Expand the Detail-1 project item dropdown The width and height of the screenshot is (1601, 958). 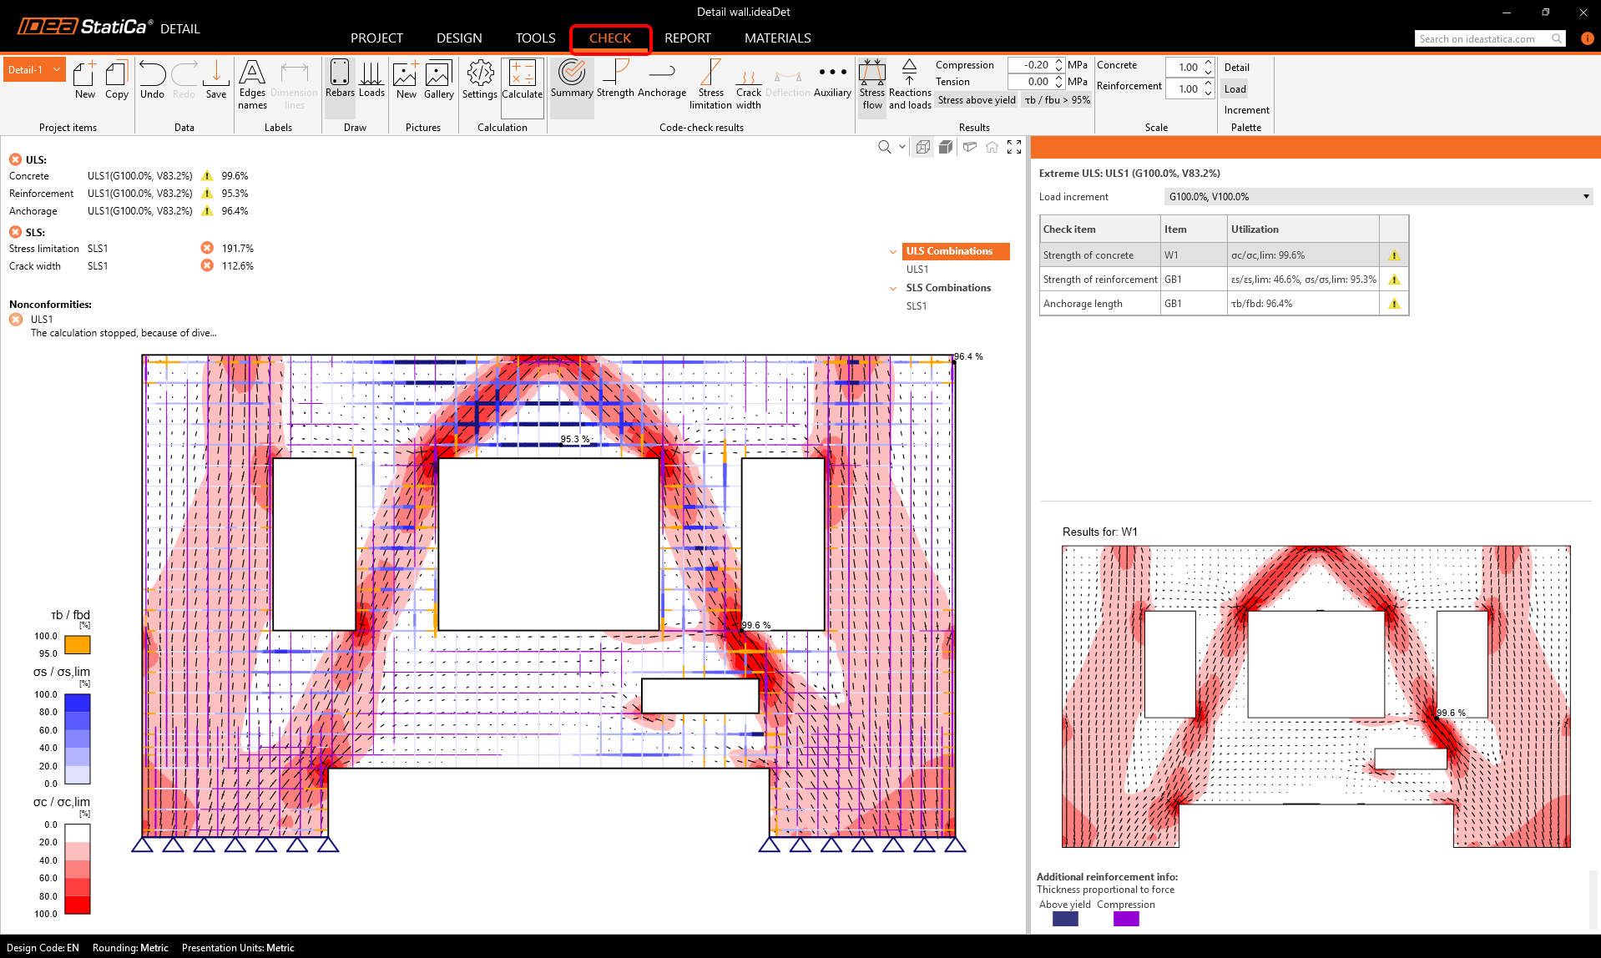pyautogui.click(x=57, y=70)
